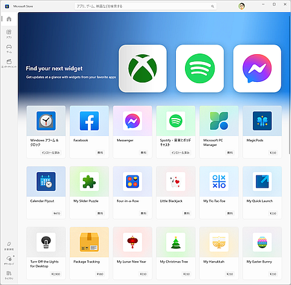This screenshot has width=291, height=285.
Task: Open What's New in bottom sidebar
Action: coord(9,246)
